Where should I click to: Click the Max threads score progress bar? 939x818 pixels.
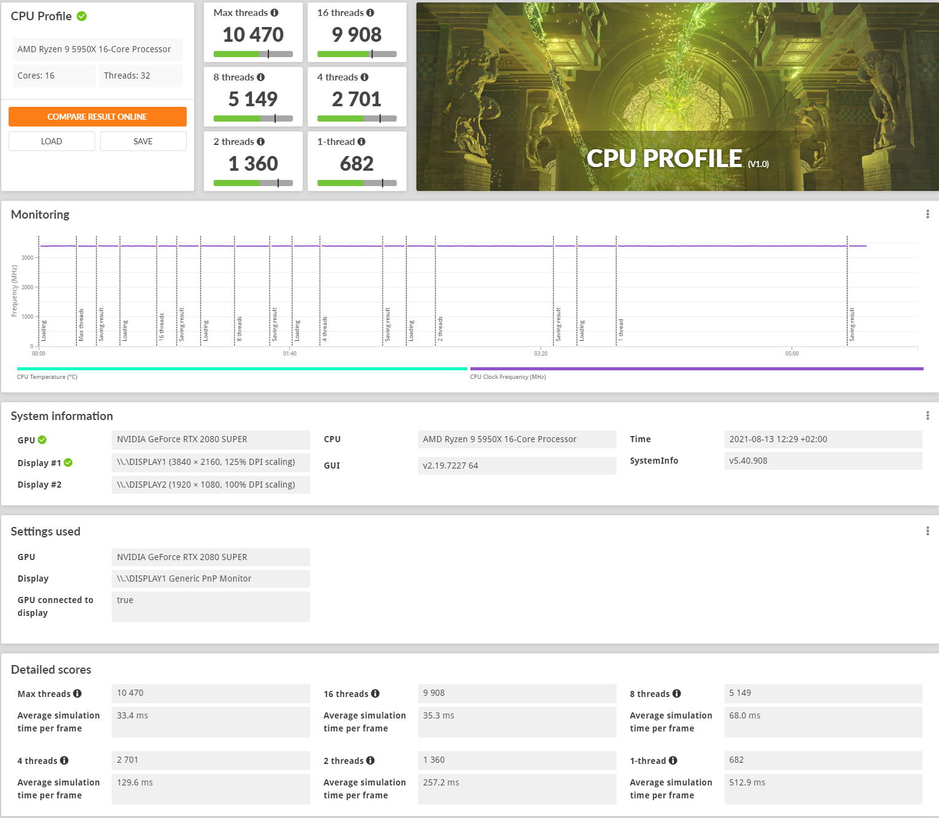coord(252,54)
